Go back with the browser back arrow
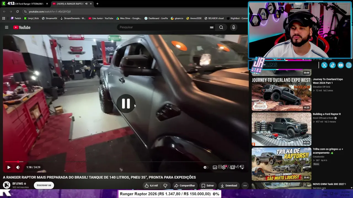Screen dimensions: 353x198 point(4,12)
